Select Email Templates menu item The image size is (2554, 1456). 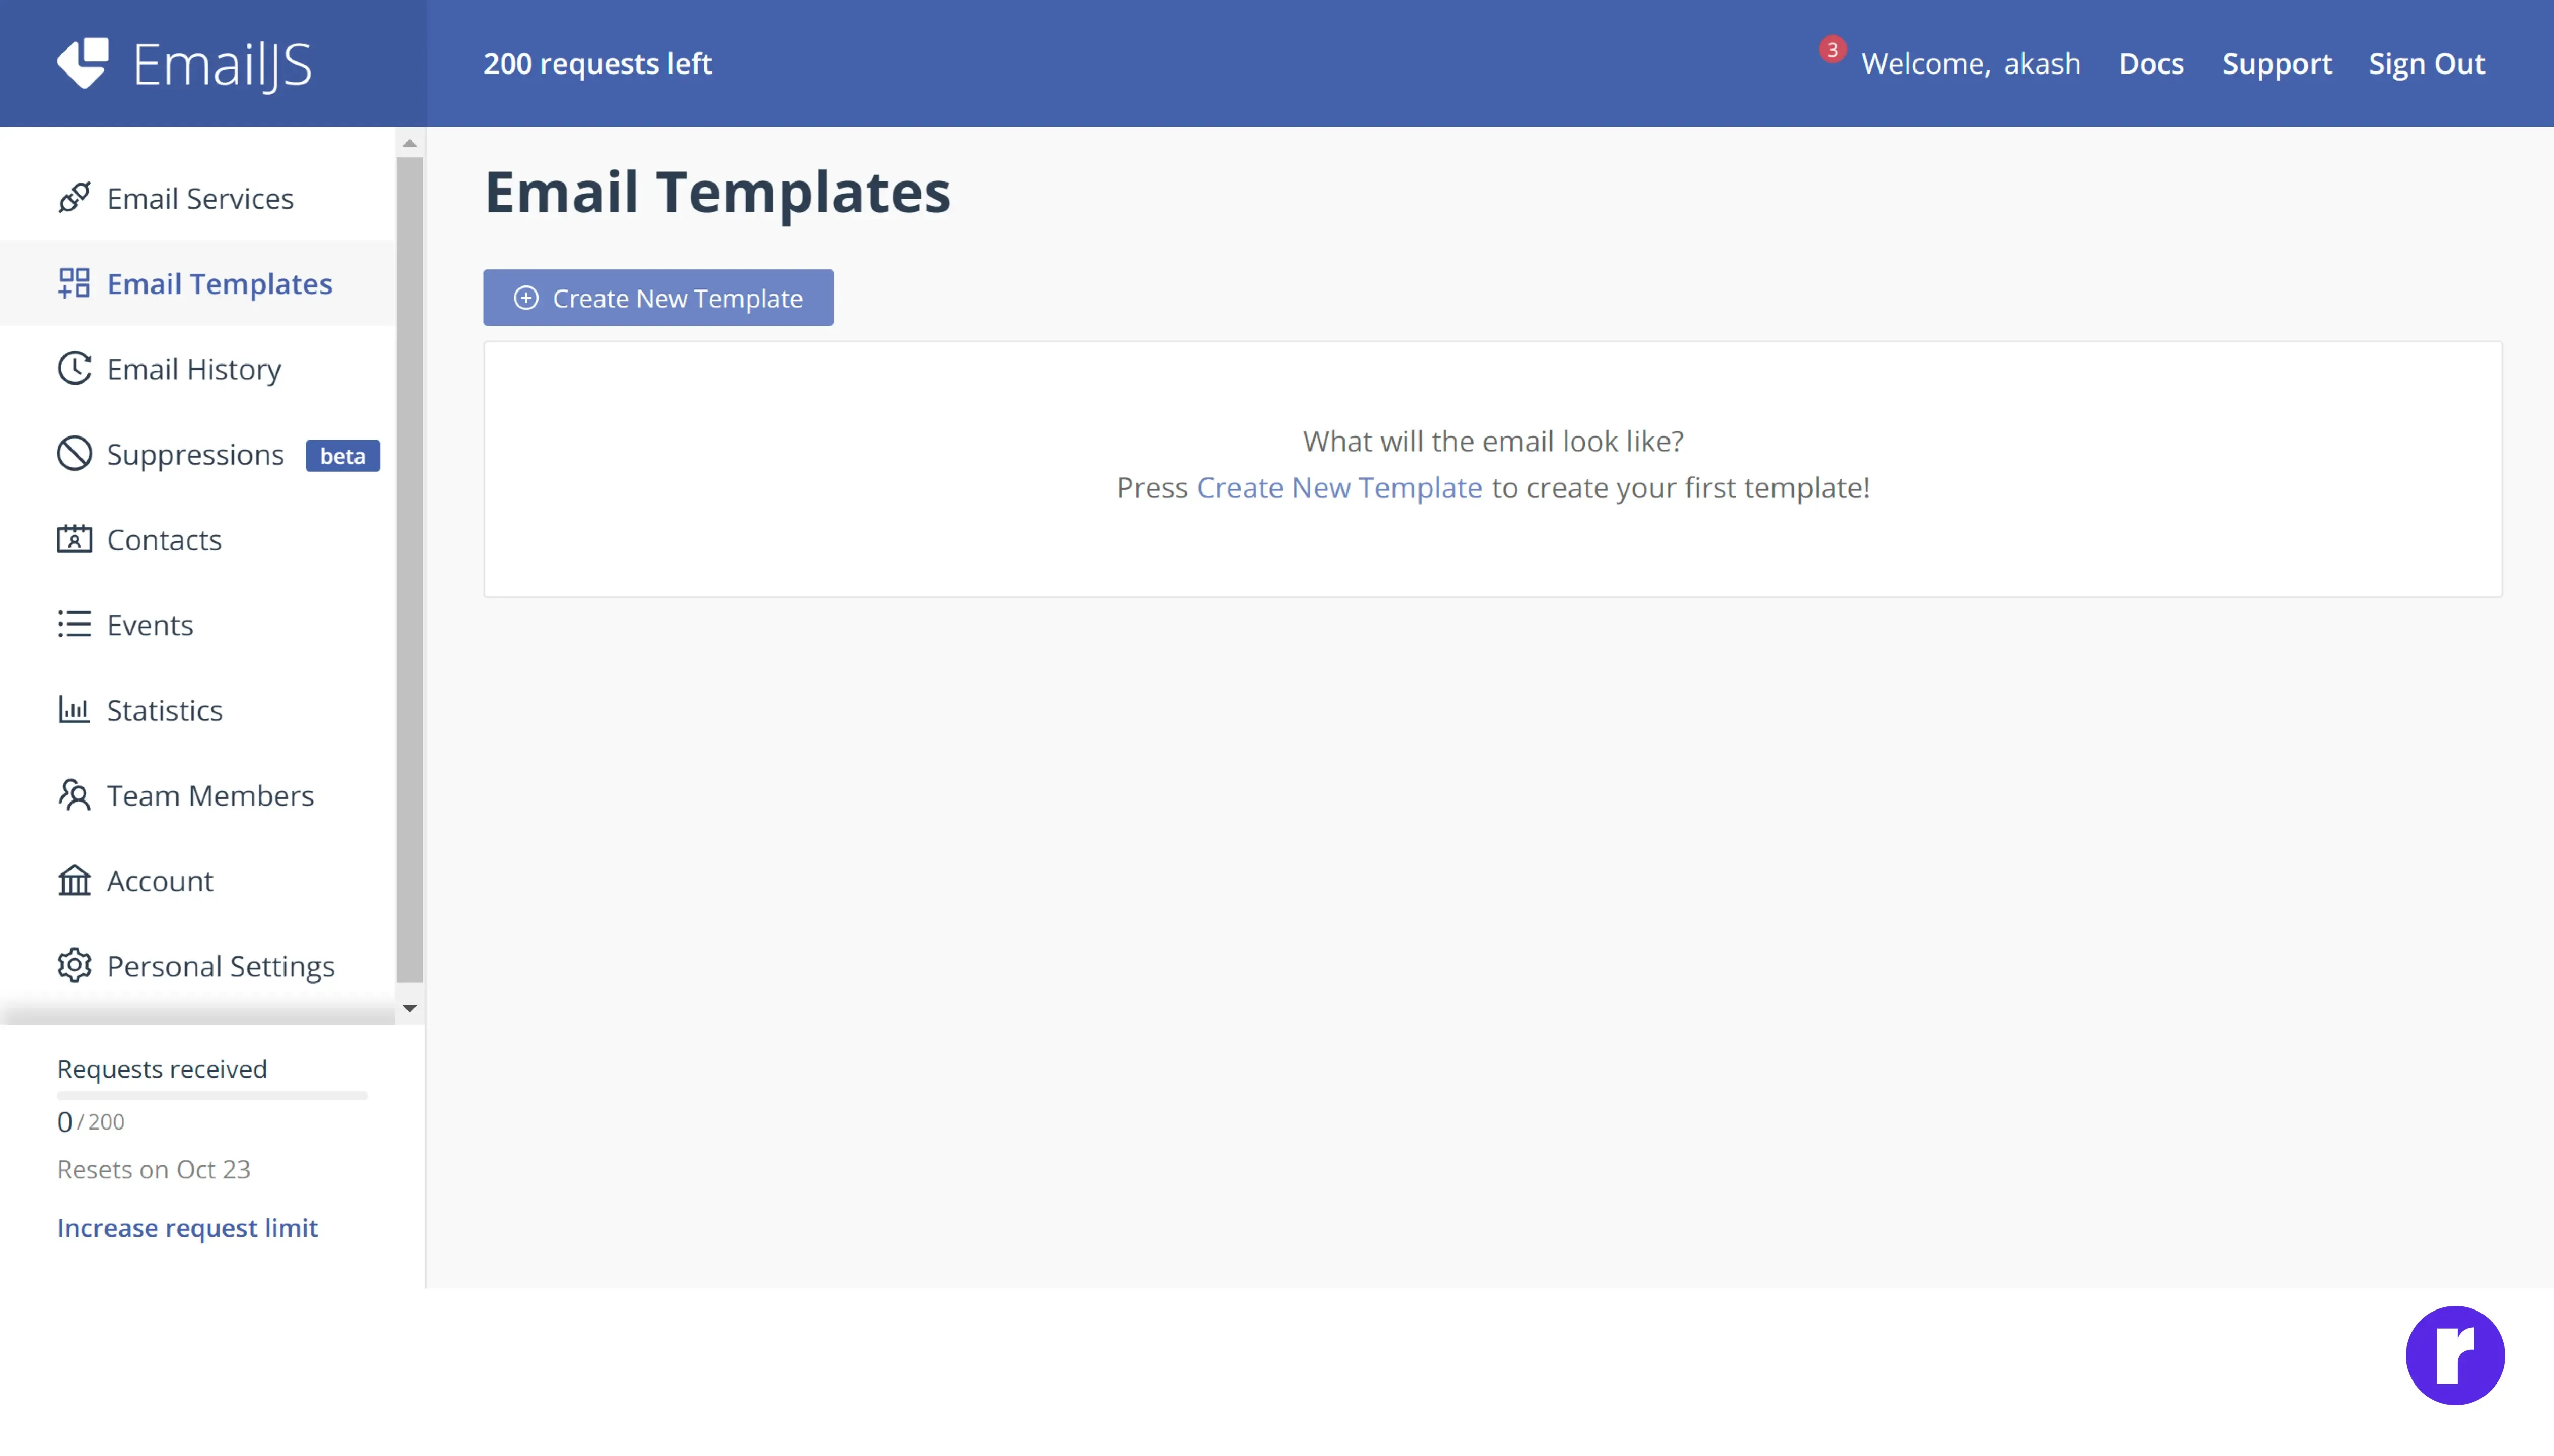click(198, 283)
